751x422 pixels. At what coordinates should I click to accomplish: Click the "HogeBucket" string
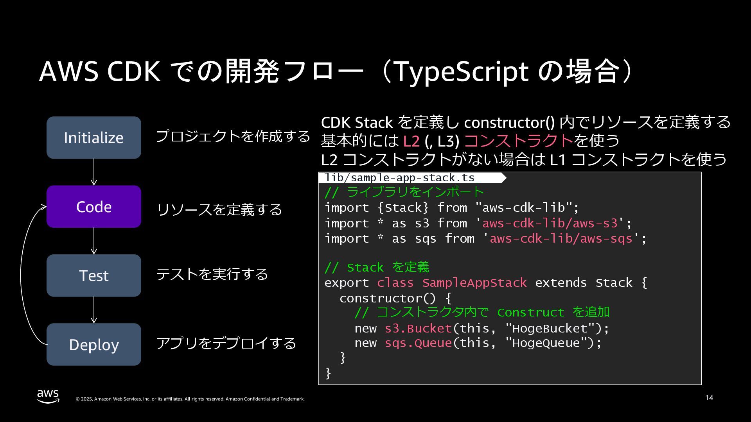550,328
